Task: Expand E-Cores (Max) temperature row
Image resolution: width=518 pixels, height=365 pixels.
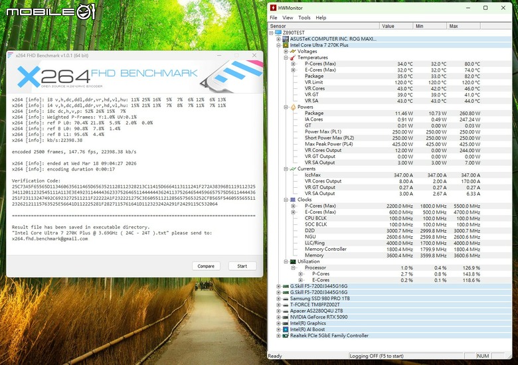Action: (x=293, y=70)
